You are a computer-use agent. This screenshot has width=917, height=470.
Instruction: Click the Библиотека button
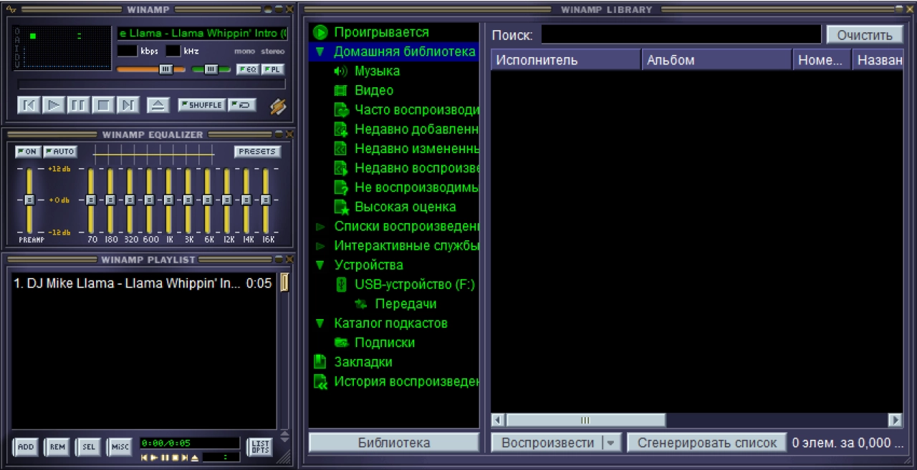(394, 443)
